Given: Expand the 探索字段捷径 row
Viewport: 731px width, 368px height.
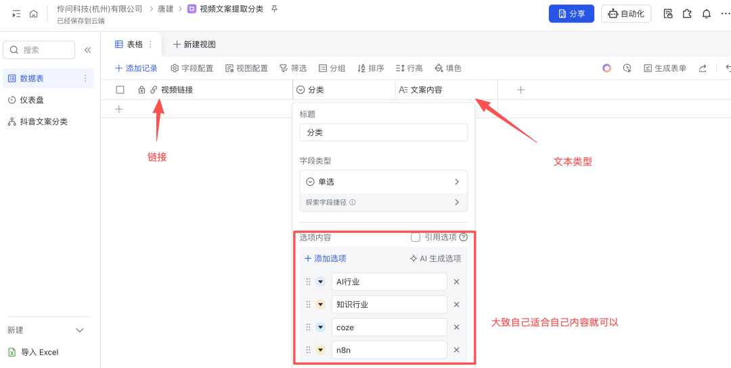Looking at the screenshot, I should point(383,202).
